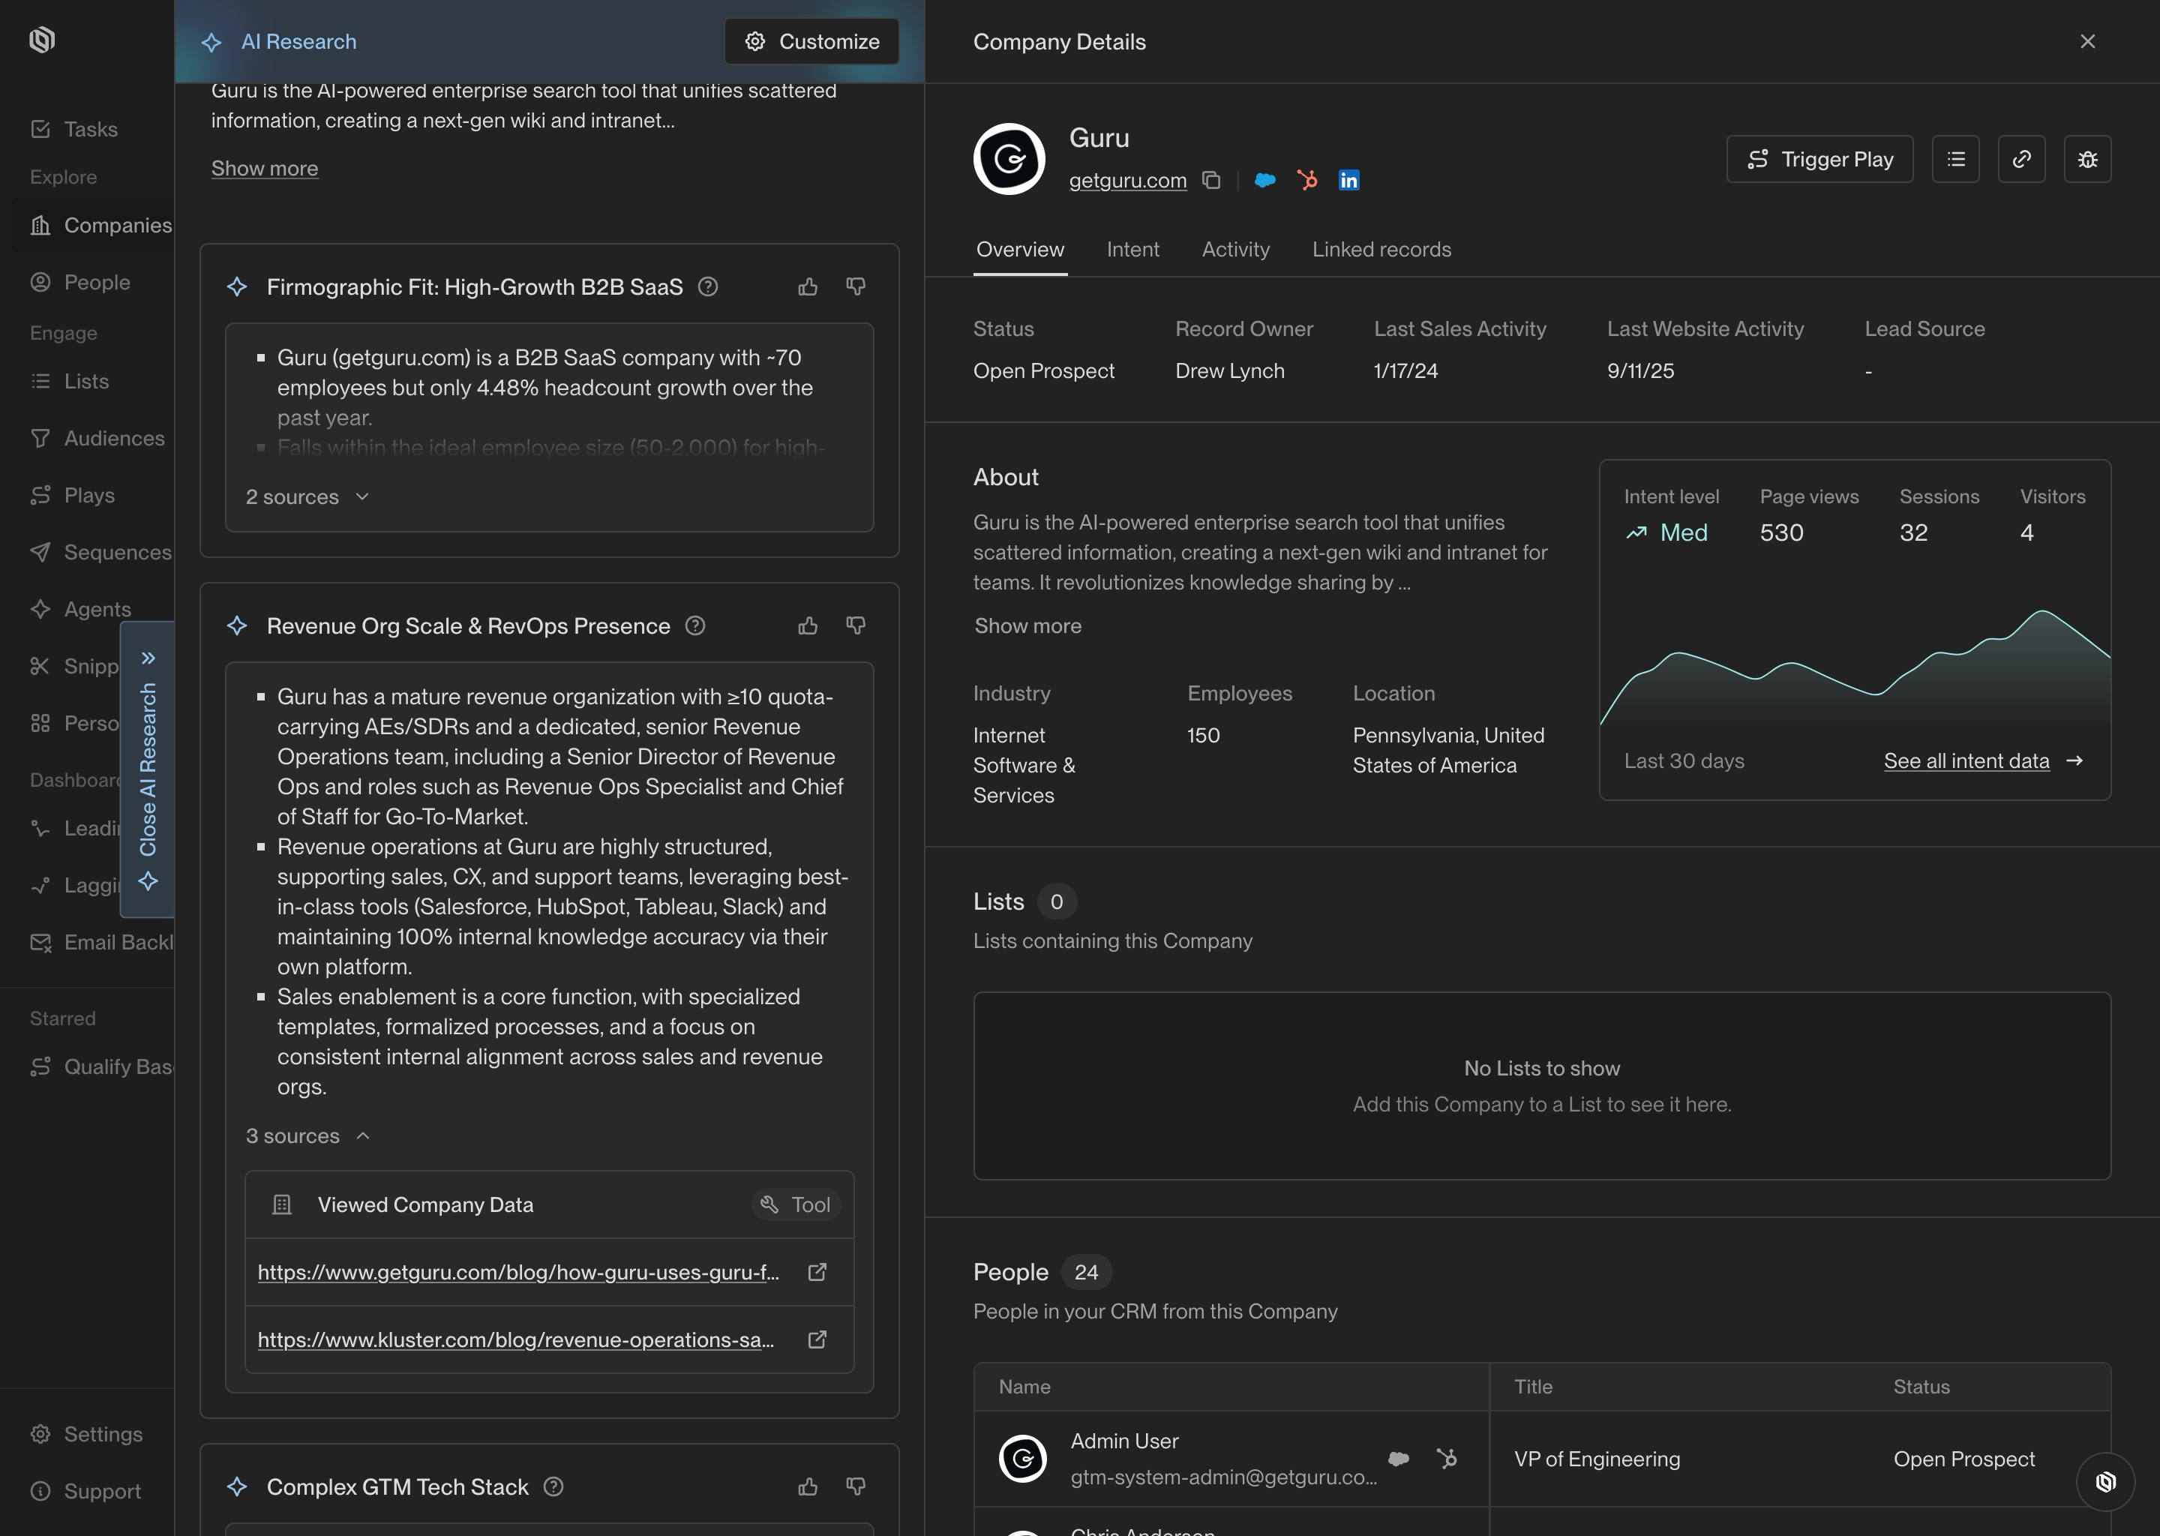The image size is (2160, 1536).
Task: Open Email Backlog in the sidebar
Action: 94,942
